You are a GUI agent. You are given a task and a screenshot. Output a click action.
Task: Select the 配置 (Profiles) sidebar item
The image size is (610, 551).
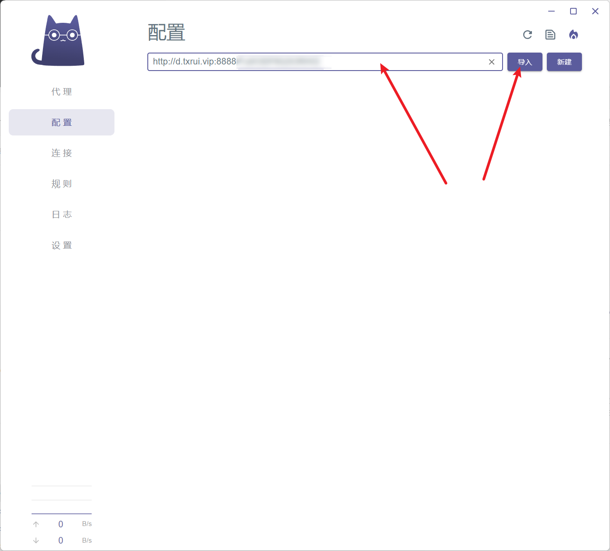tap(61, 122)
